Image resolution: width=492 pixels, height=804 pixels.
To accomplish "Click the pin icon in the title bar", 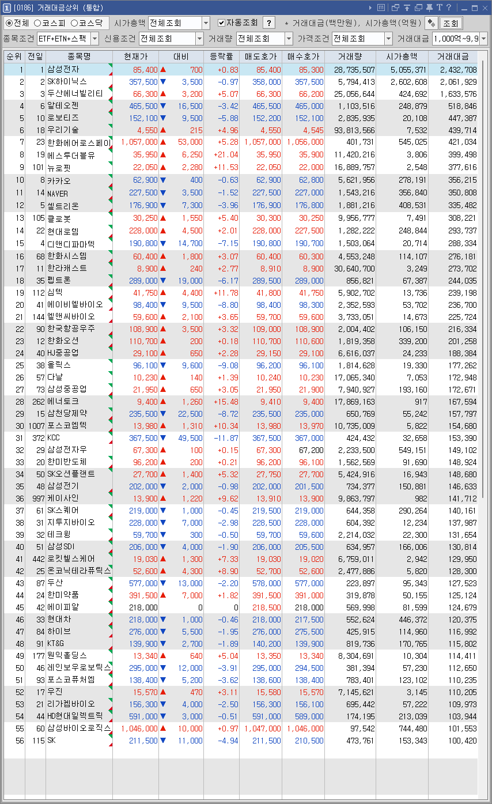I will [x=429, y=7].
